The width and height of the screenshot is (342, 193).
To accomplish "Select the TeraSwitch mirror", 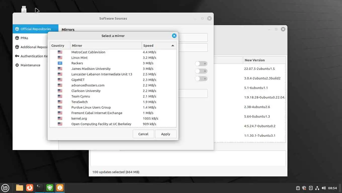I will tap(113, 102).
